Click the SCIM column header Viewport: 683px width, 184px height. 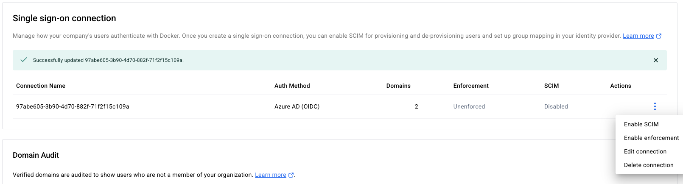(x=551, y=86)
